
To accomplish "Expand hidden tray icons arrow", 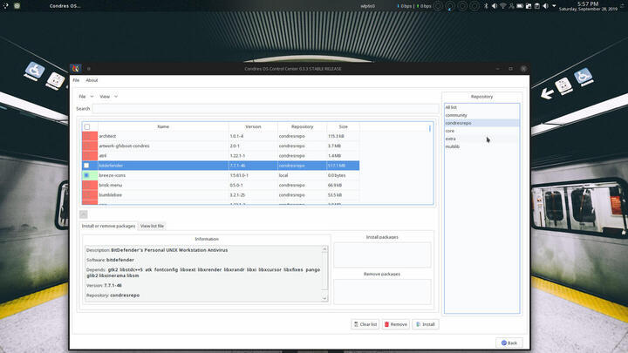I will 554,6.
